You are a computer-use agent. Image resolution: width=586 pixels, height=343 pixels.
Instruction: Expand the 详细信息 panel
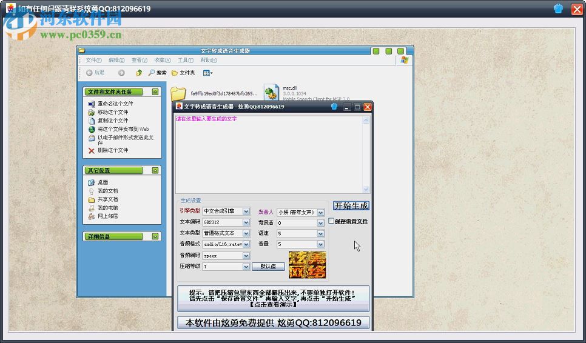[155, 236]
